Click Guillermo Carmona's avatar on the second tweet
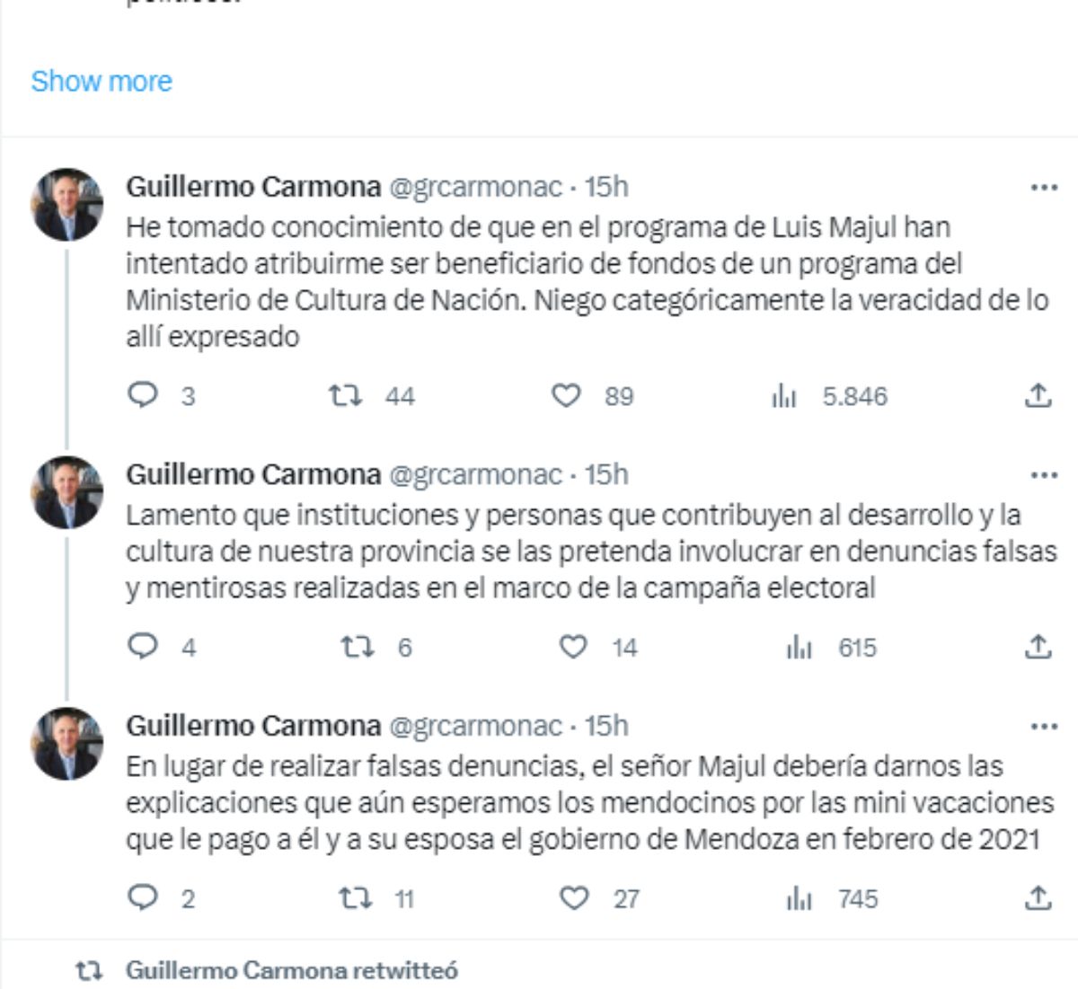This screenshot has width=1078, height=989. coord(67,492)
